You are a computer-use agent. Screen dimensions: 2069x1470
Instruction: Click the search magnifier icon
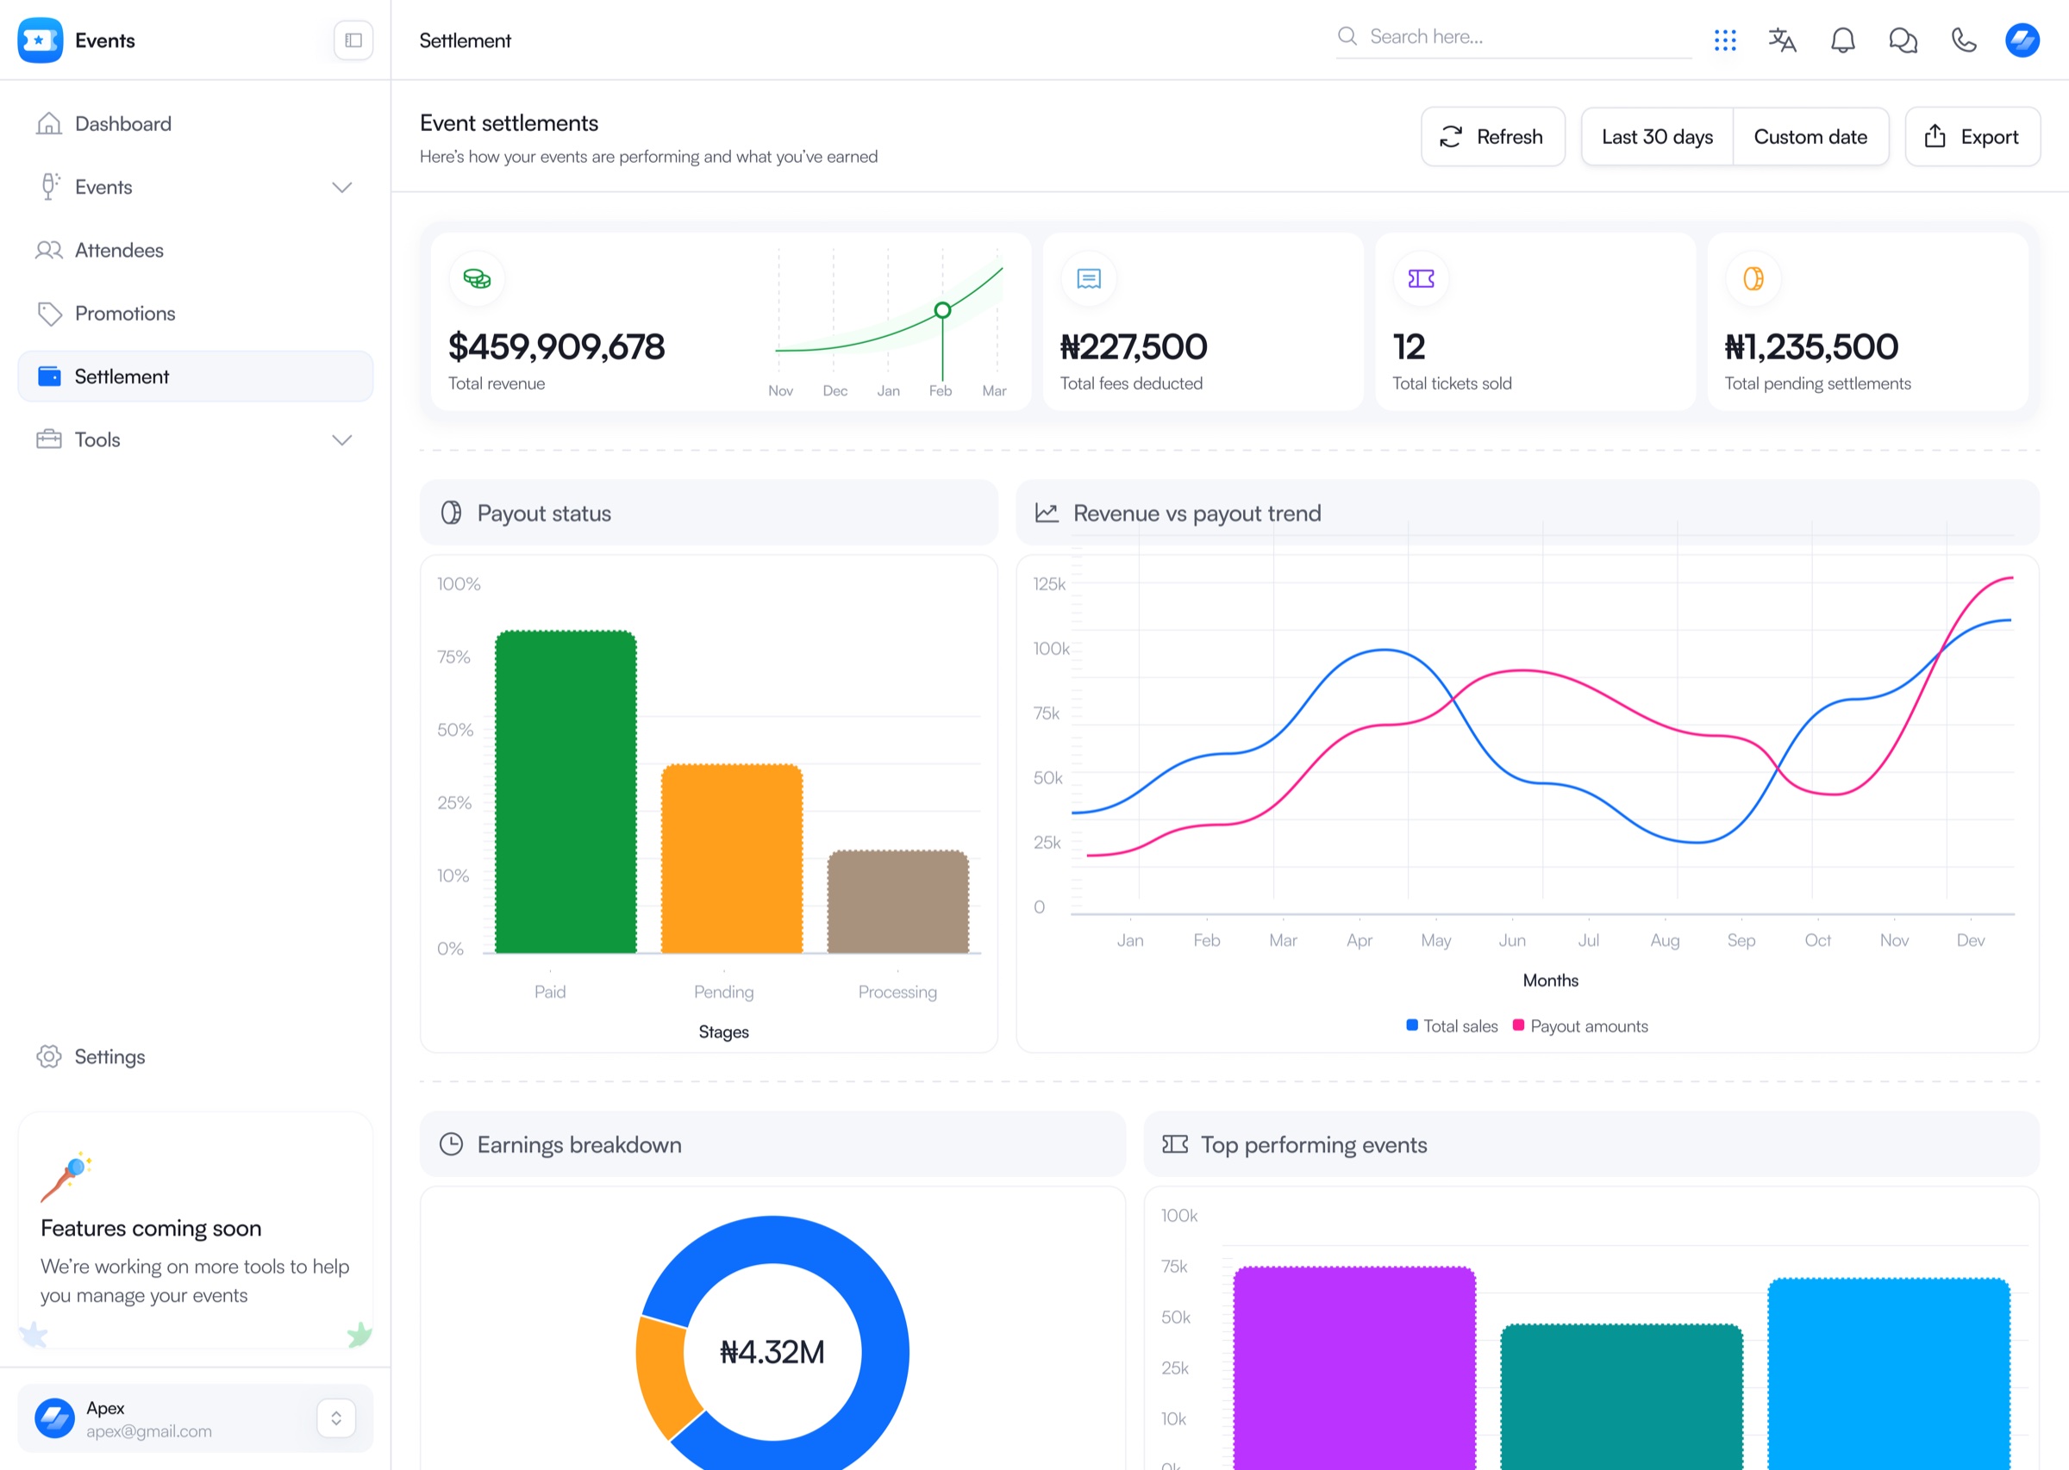(x=1347, y=36)
